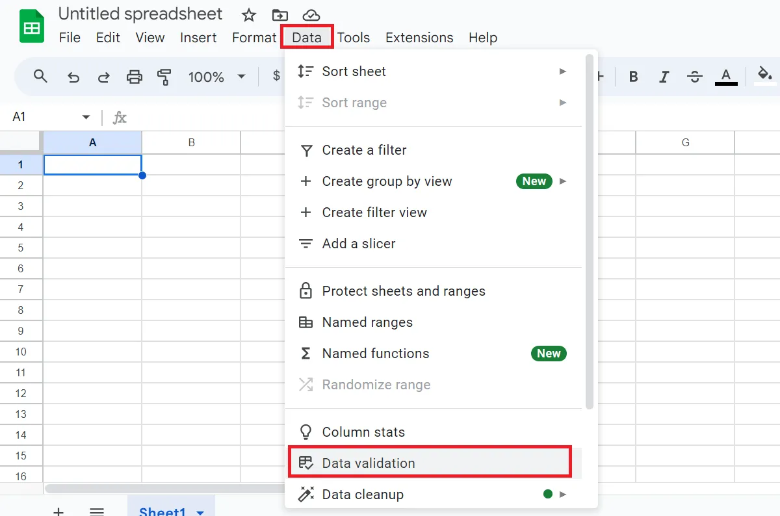
Task: Open the zoom level 100% dropdown
Action: click(217, 77)
